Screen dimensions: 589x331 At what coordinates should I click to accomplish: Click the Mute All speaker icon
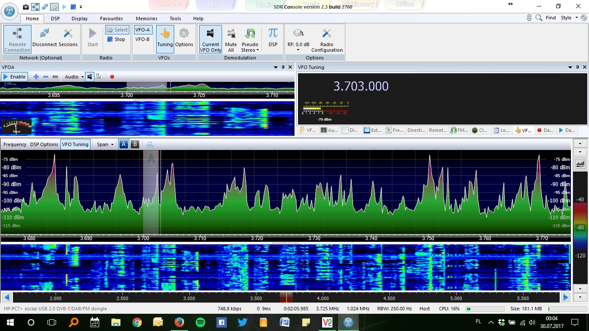pos(231,38)
